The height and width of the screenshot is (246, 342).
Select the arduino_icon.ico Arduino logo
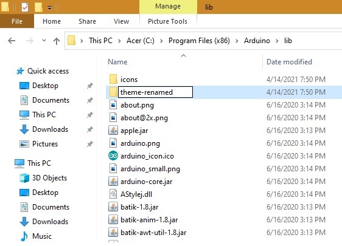click(113, 156)
